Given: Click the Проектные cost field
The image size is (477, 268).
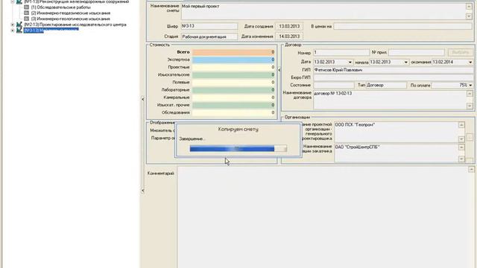Looking at the screenshot, I should [x=233, y=67].
